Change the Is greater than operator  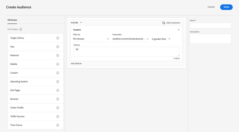tap(161, 39)
